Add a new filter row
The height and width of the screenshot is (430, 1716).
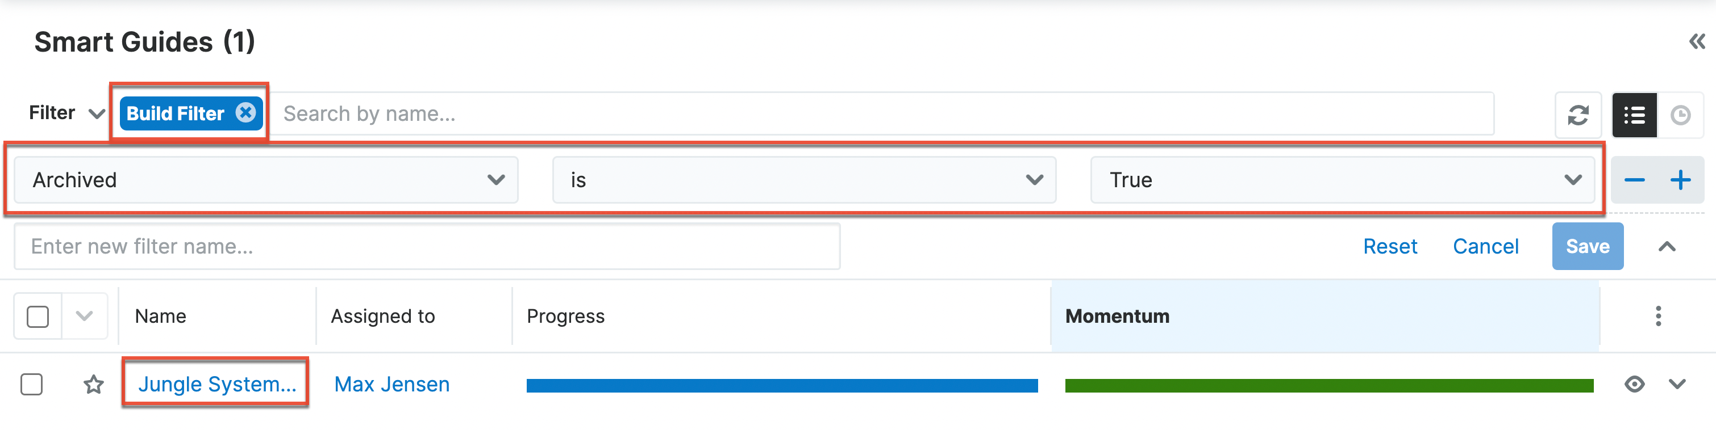[x=1680, y=180]
